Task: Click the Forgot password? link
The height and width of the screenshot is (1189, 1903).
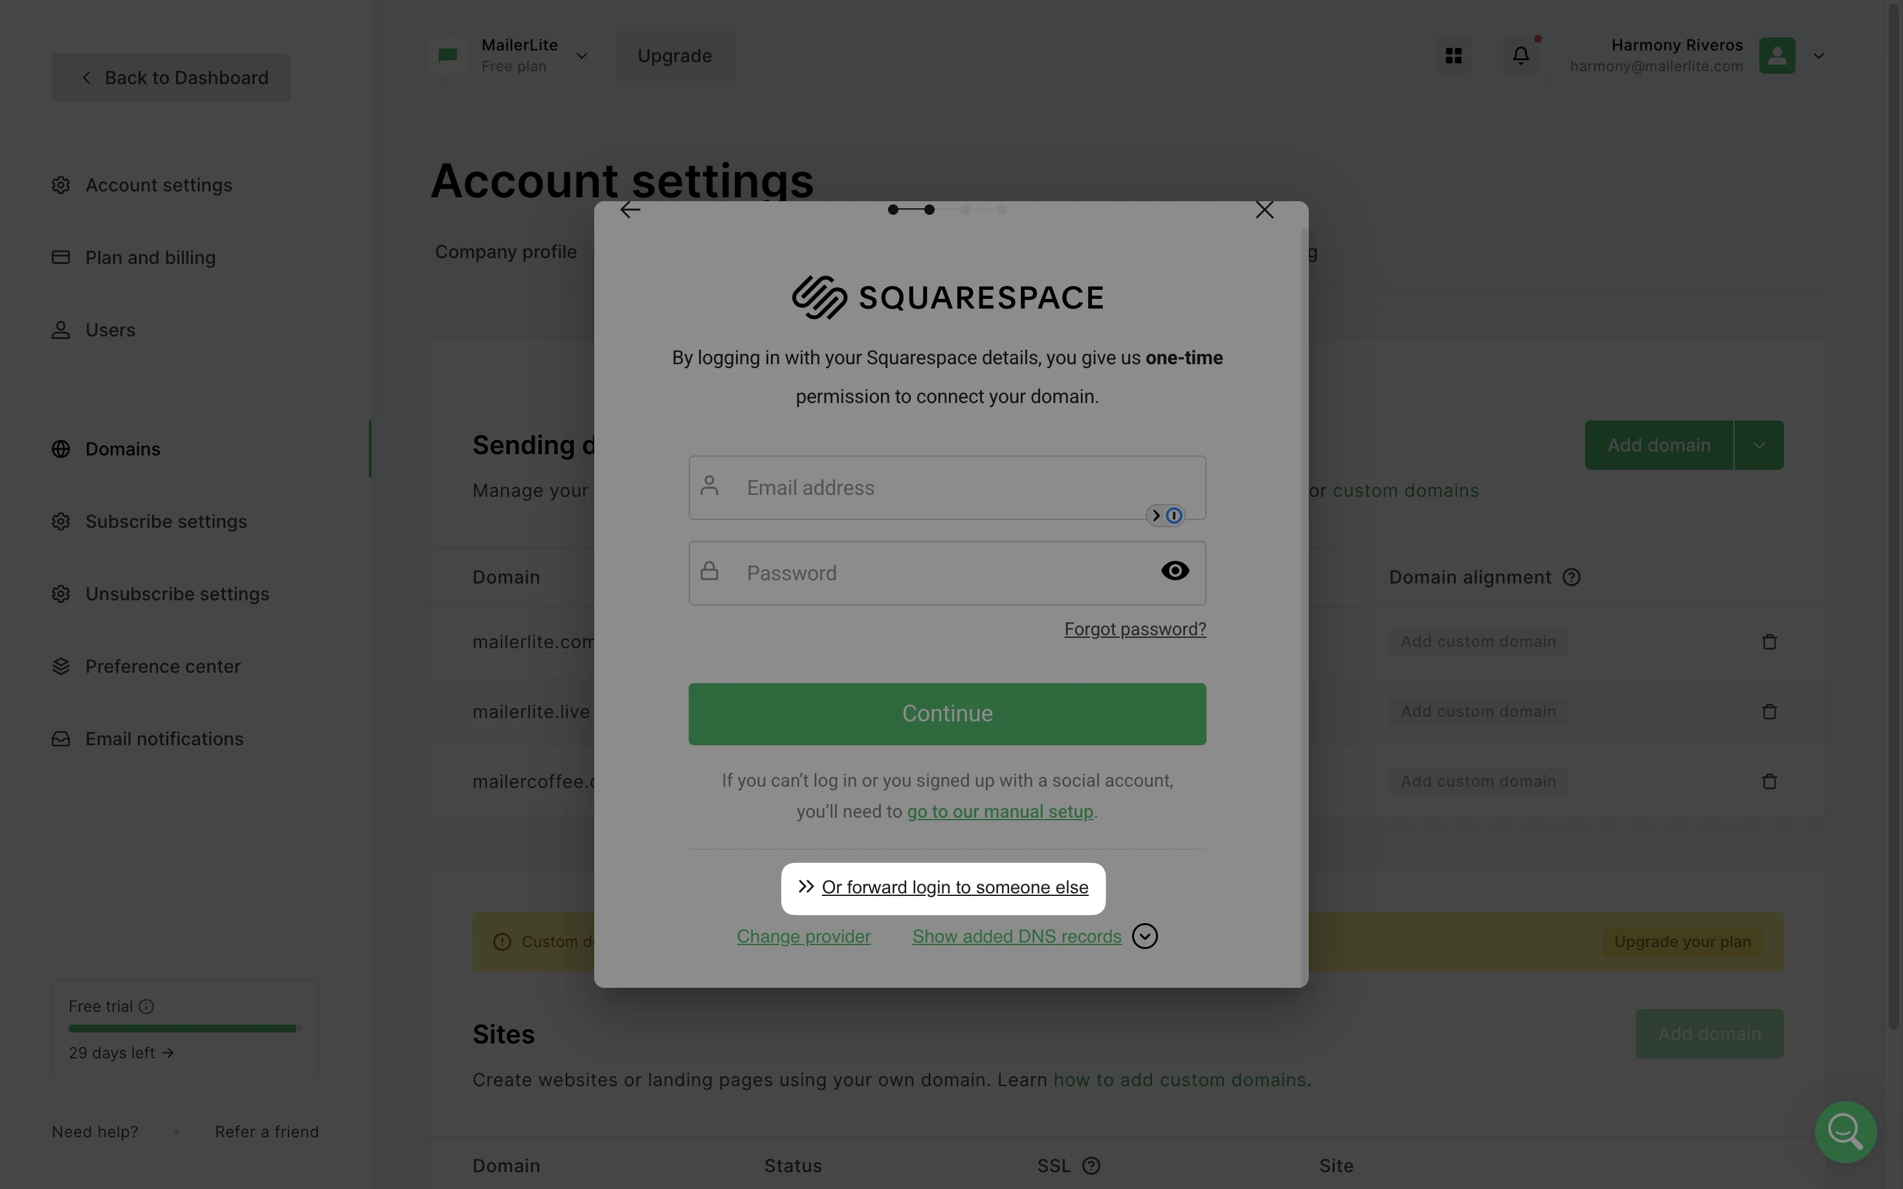Action: 1135,629
